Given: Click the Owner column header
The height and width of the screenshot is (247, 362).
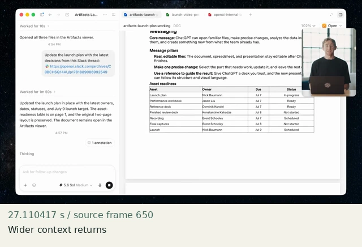Looking at the screenshot, I should (x=225, y=90).
